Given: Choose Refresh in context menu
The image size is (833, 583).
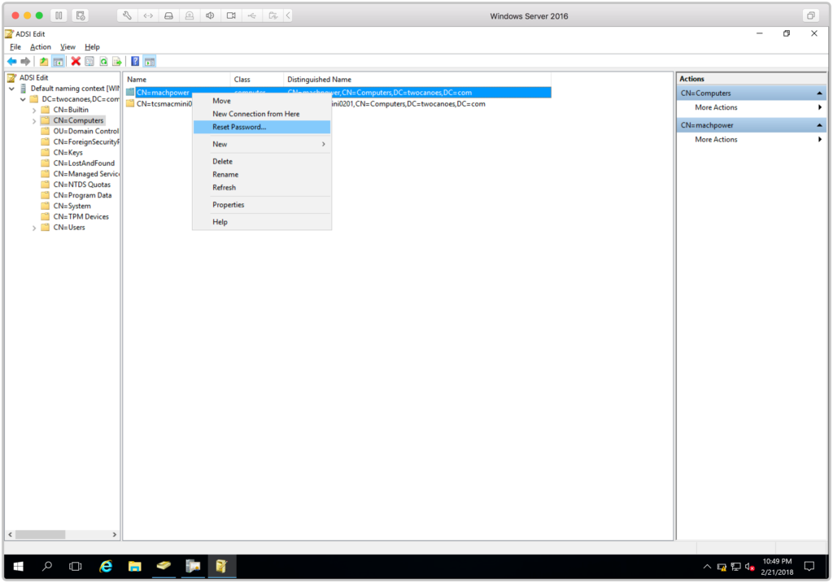Looking at the screenshot, I should [x=262, y=188].
